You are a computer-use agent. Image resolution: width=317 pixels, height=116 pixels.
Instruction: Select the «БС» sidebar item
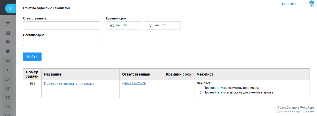[8, 98]
